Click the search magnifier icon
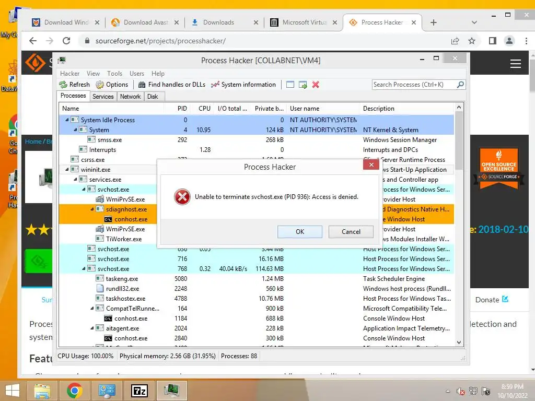This screenshot has width=535, height=401. pos(460,84)
